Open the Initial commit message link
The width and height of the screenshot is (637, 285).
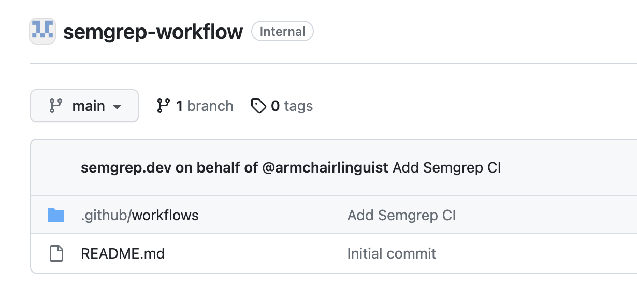click(x=392, y=253)
